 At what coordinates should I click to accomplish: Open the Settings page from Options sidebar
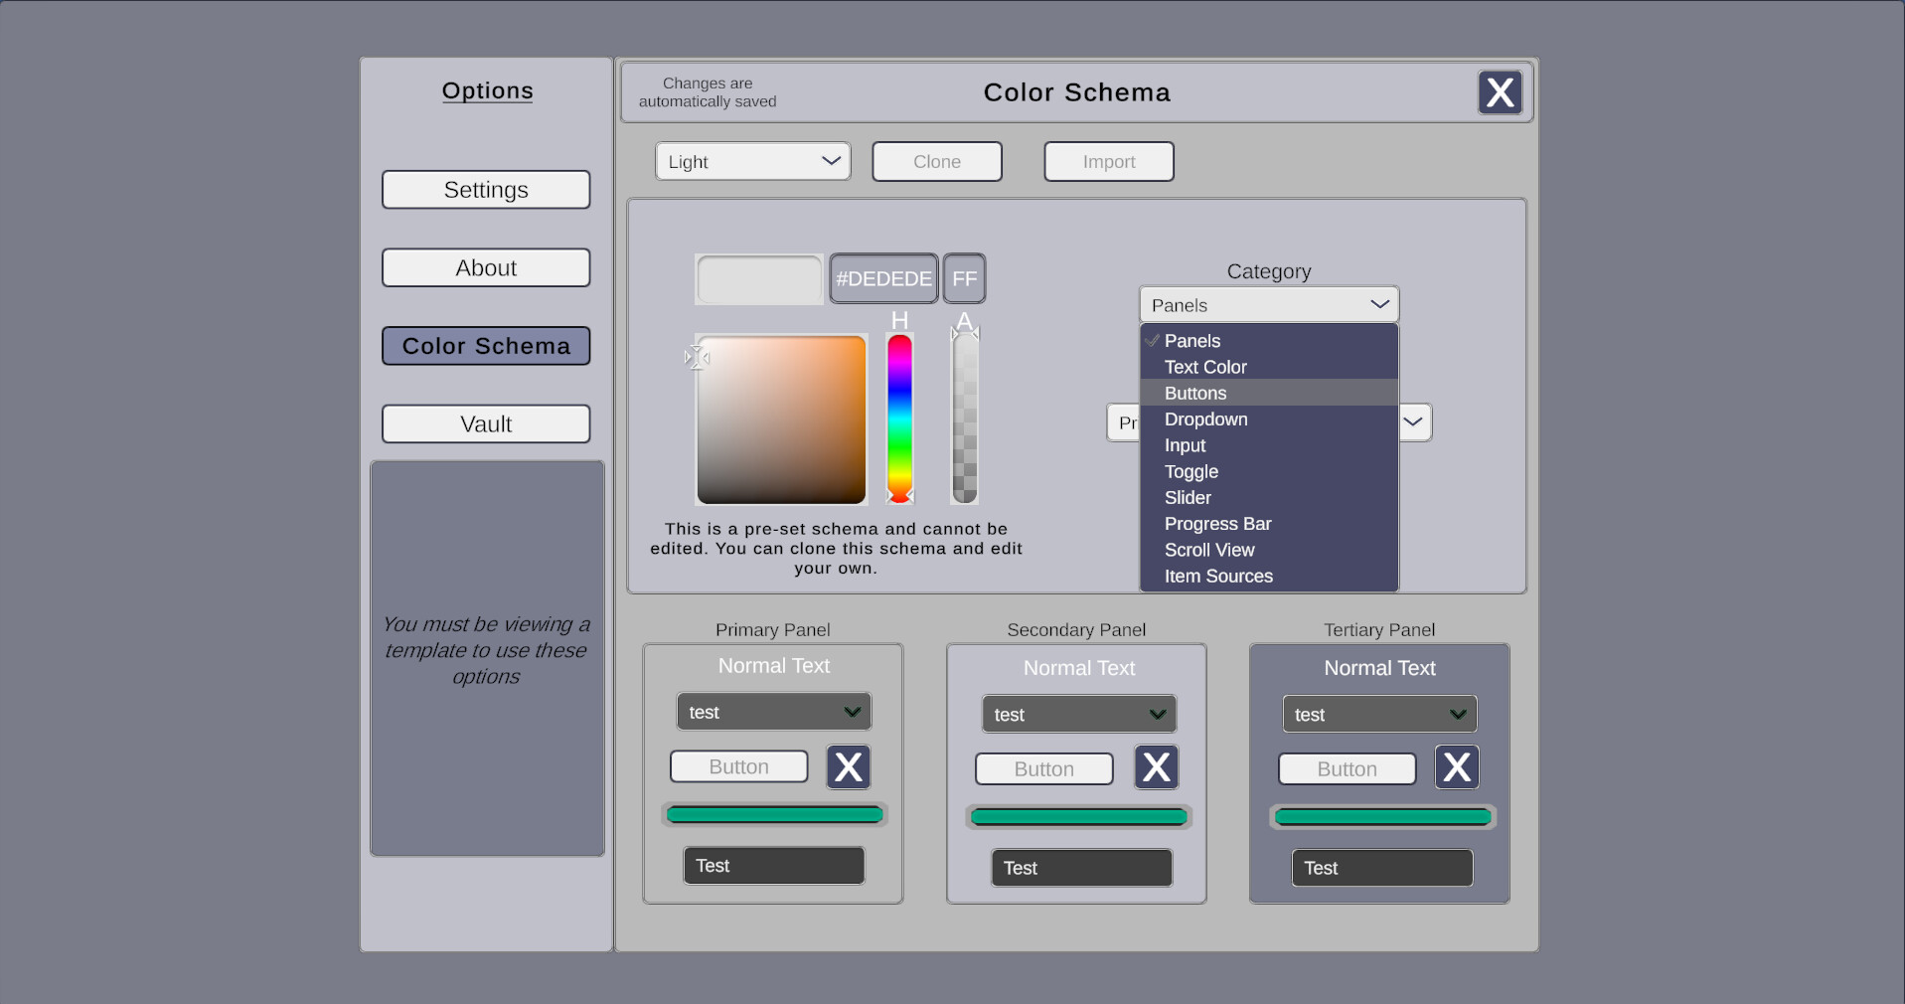coord(485,189)
